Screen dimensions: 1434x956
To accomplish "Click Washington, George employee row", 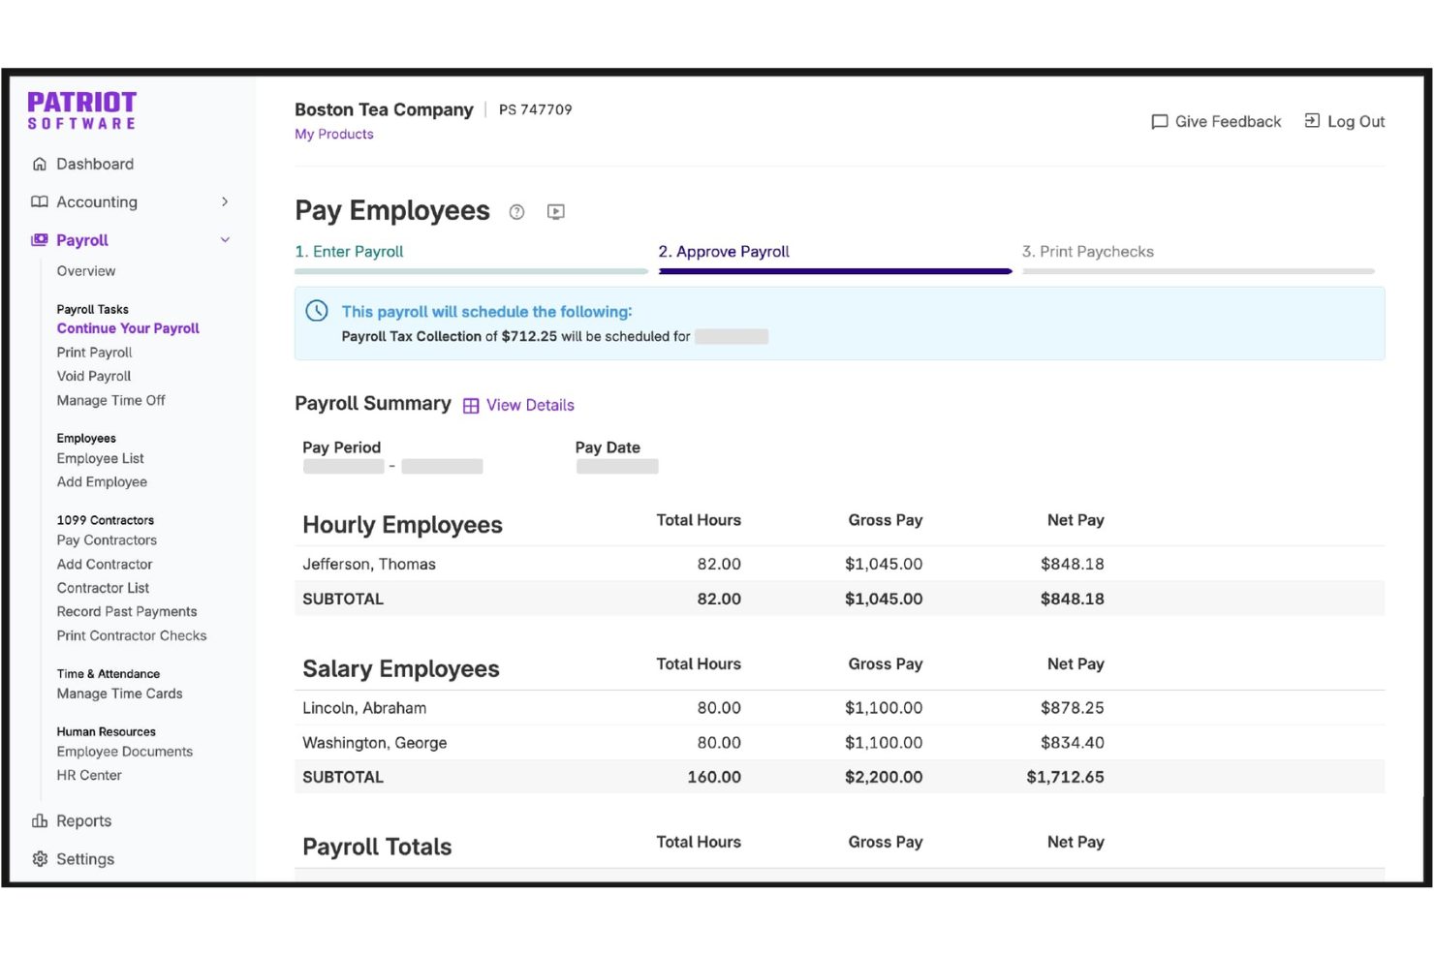I will click(x=839, y=743).
